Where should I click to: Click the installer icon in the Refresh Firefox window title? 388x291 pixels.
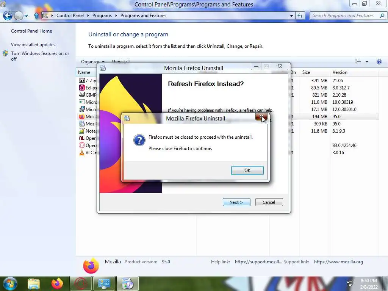pos(103,68)
